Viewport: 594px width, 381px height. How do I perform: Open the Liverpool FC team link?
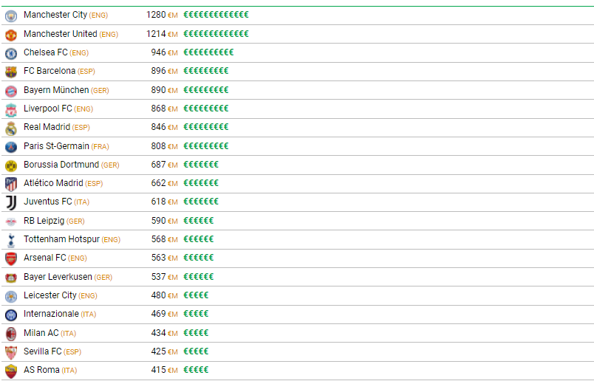click(48, 109)
